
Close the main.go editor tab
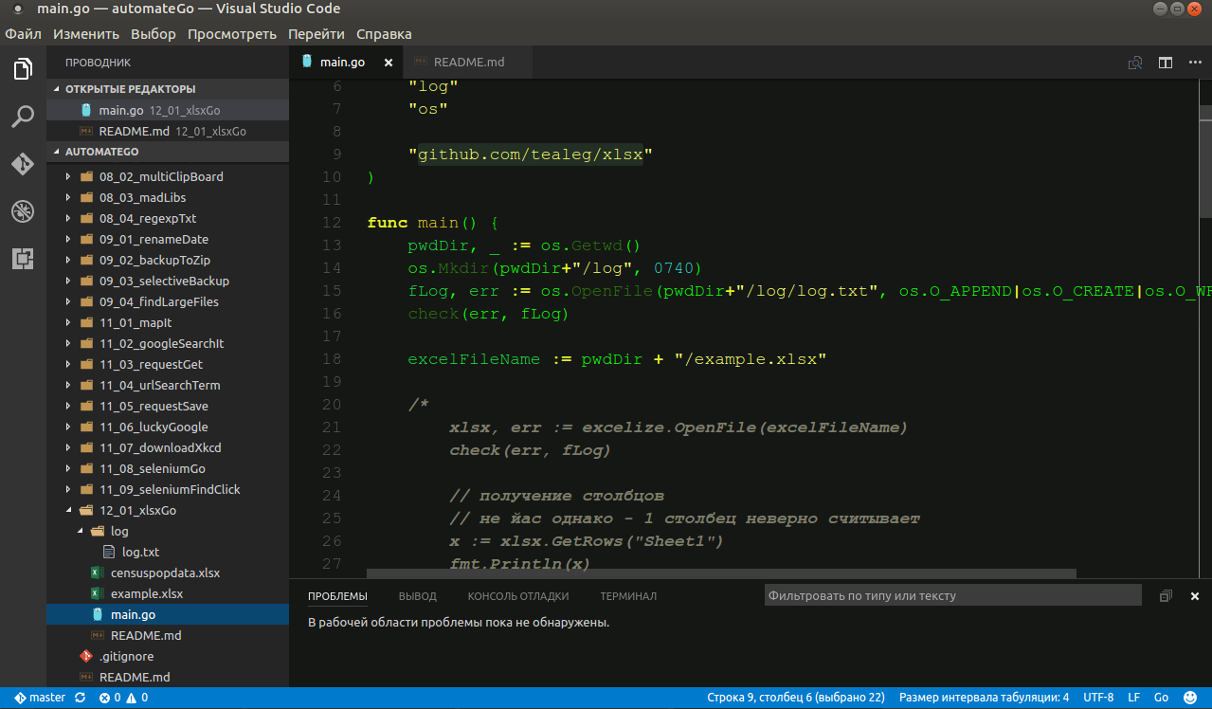pos(388,63)
